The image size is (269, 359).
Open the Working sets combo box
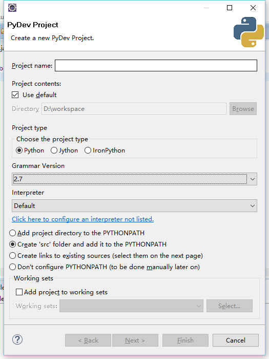131,306
